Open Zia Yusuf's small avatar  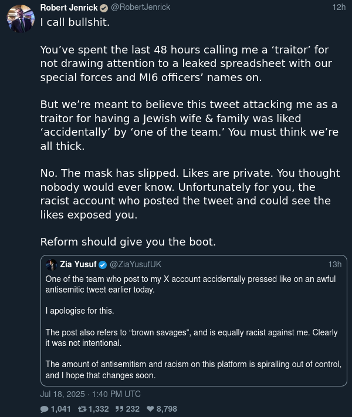point(51,265)
